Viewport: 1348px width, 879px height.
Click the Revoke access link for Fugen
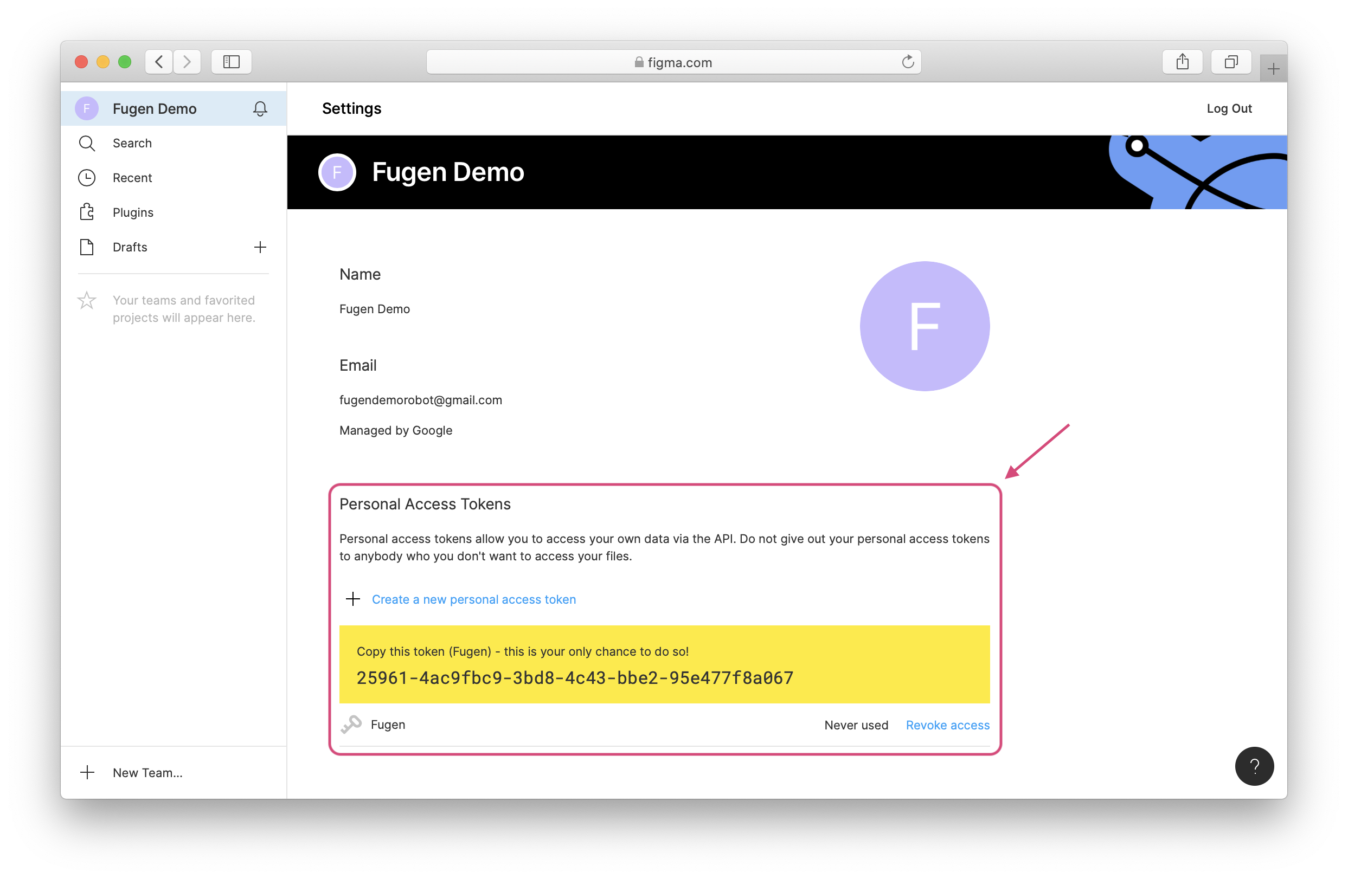(x=947, y=725)
